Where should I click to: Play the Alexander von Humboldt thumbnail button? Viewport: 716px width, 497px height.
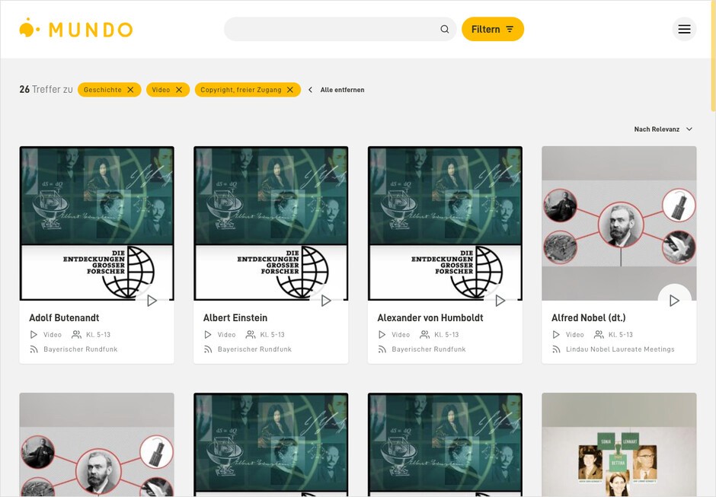(500, 301)
